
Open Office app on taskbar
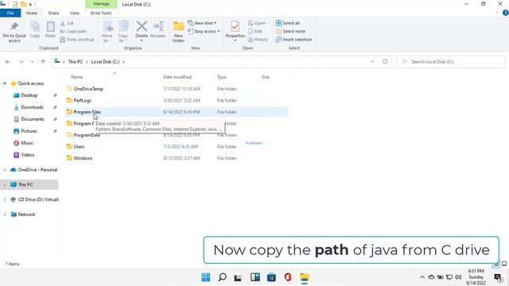[x=288, y=277]
